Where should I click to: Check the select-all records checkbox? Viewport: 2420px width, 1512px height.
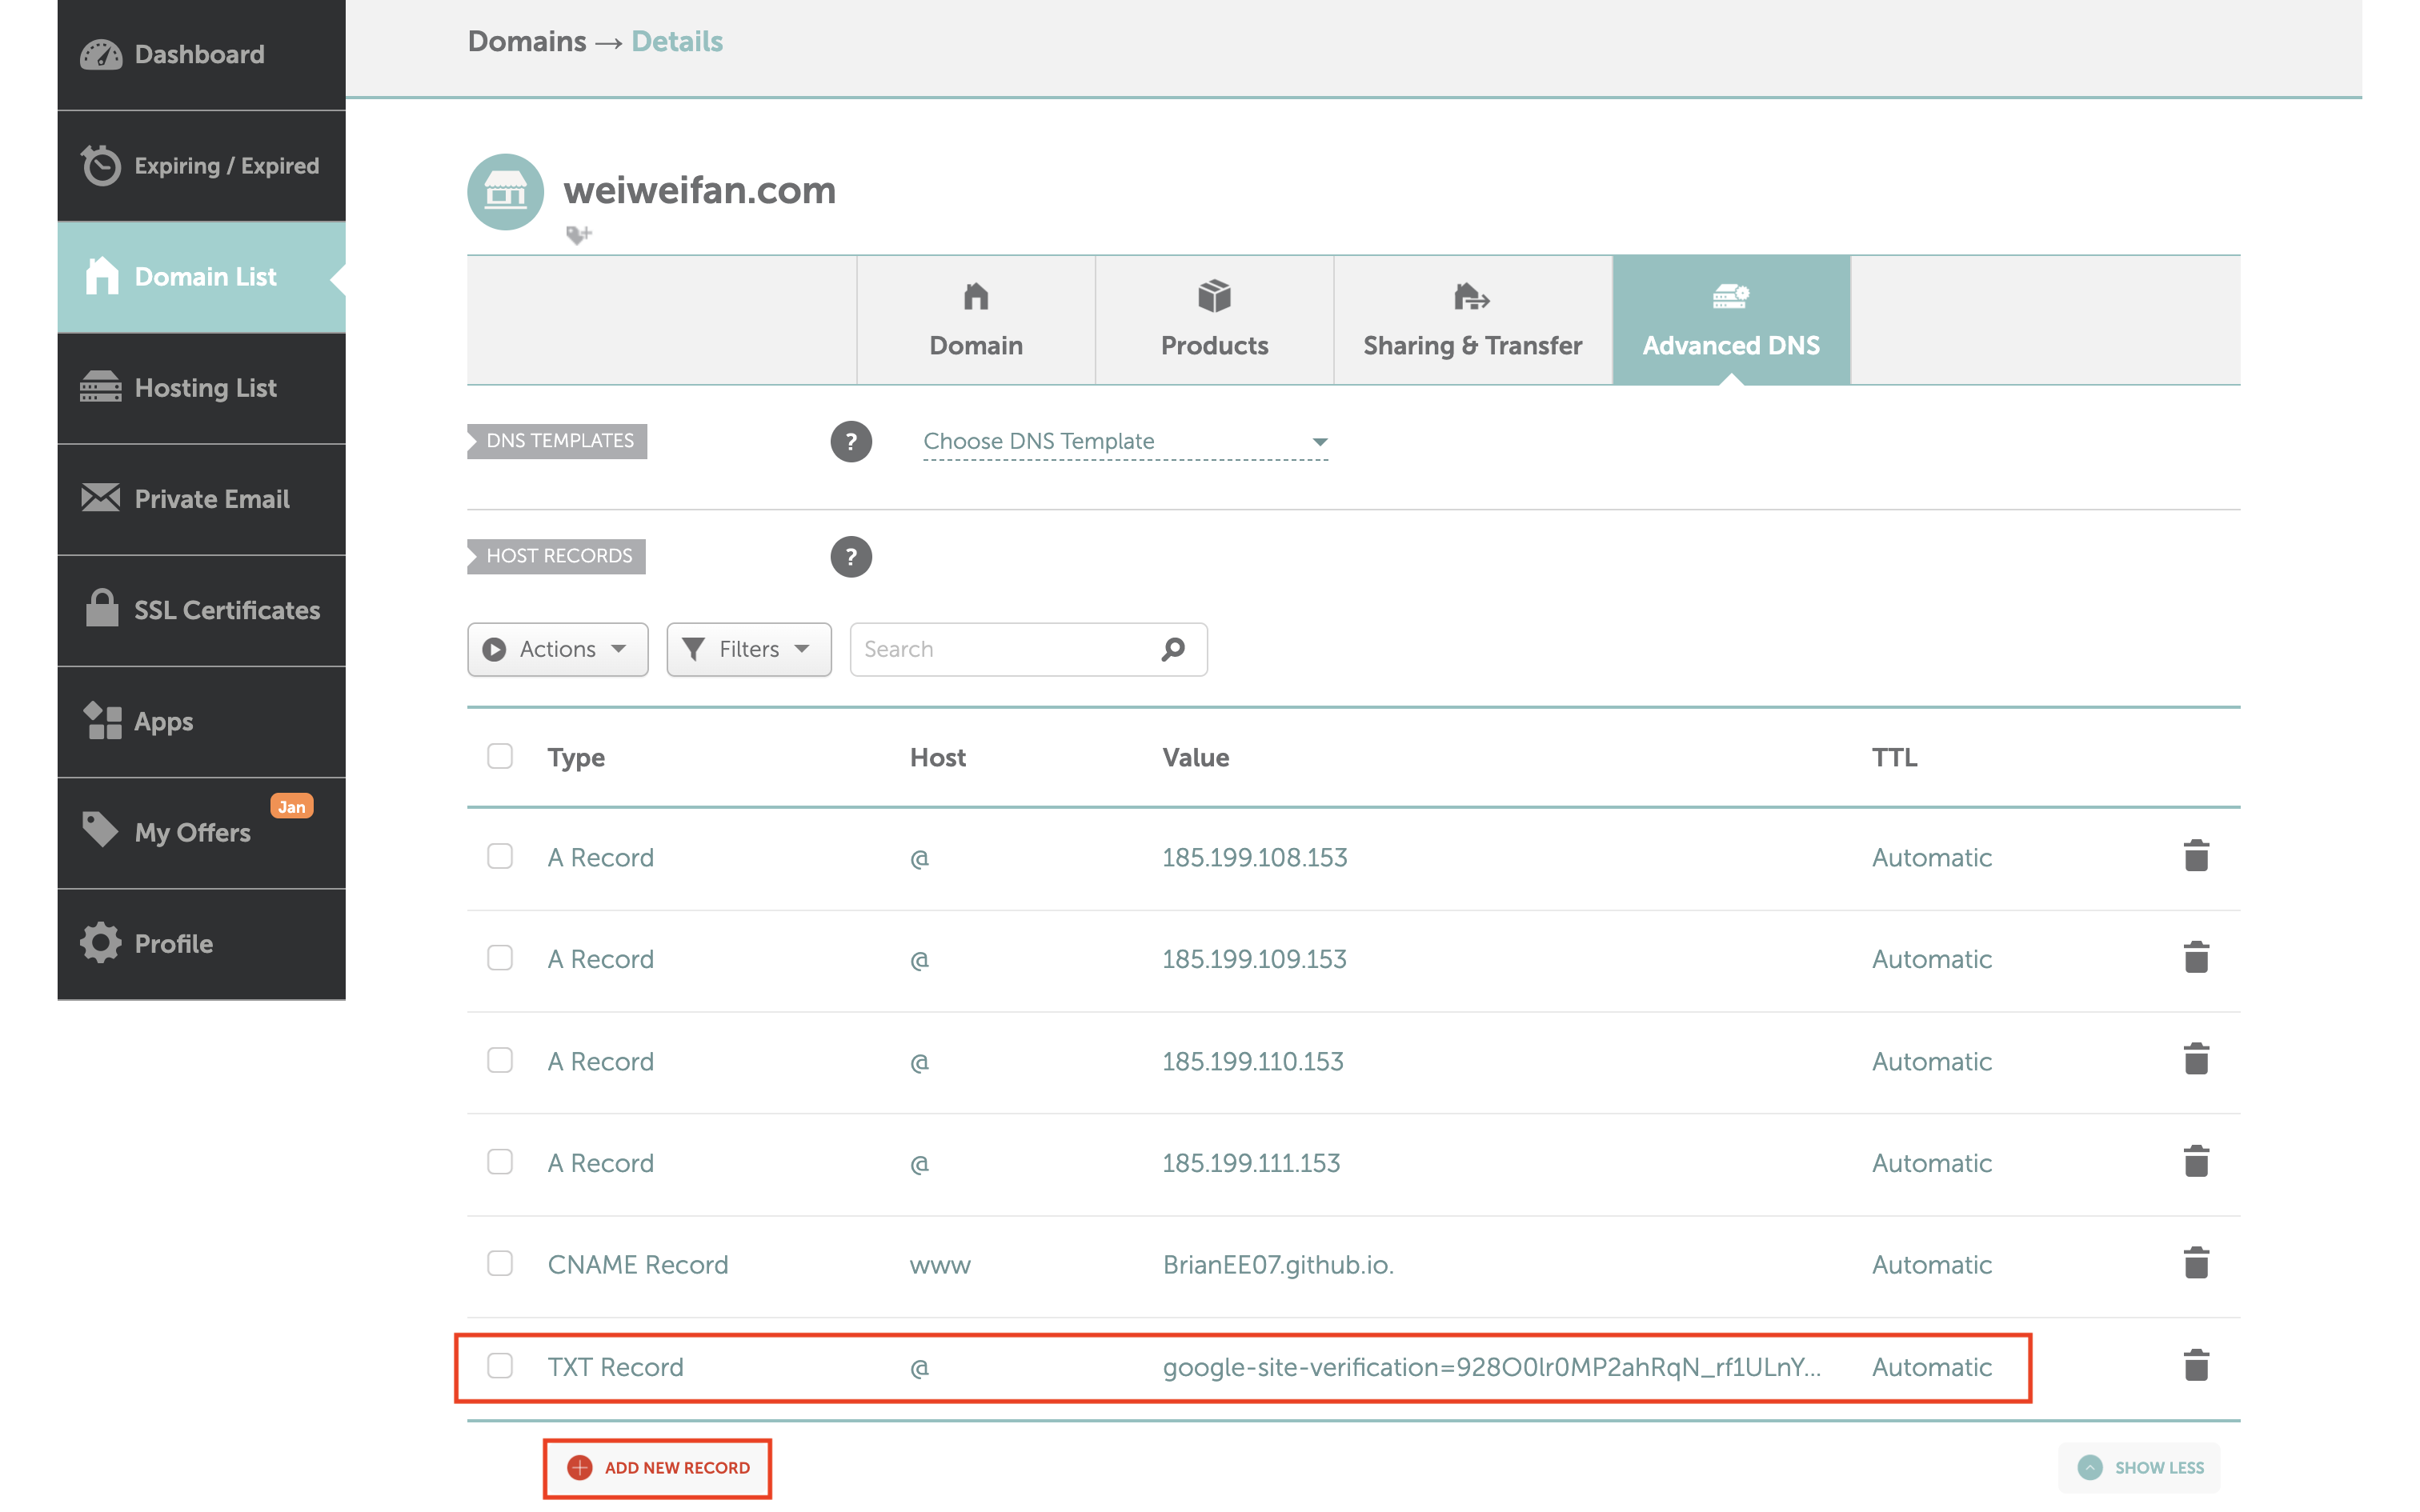(499, 756)
